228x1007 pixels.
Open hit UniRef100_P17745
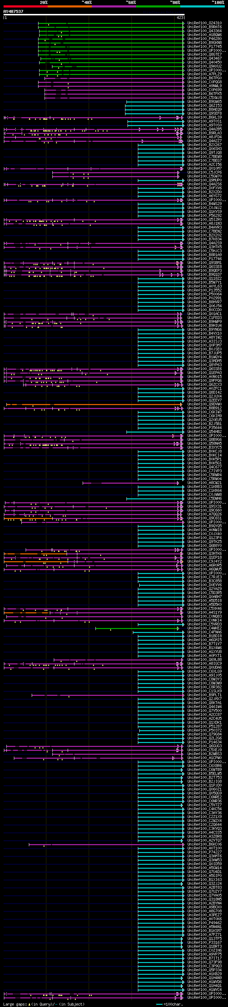click(x=204, y=46)
